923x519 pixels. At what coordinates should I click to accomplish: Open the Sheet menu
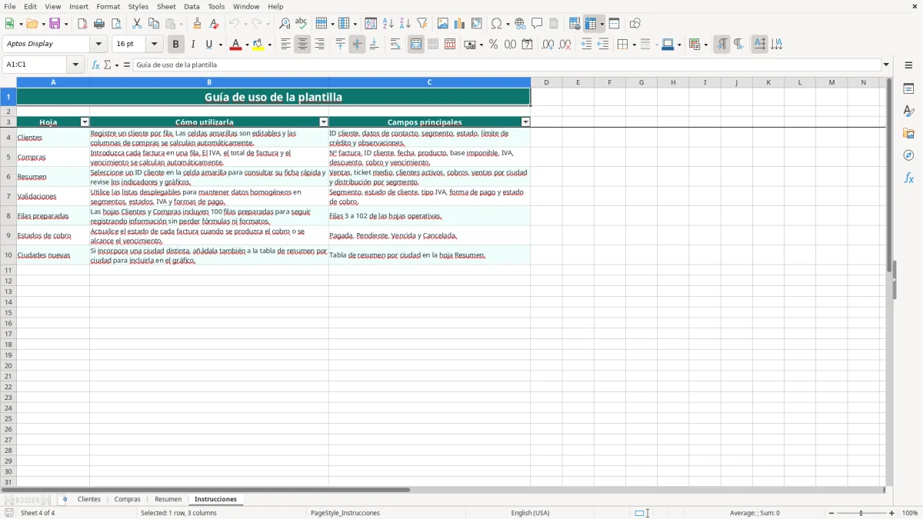point(166,6)
